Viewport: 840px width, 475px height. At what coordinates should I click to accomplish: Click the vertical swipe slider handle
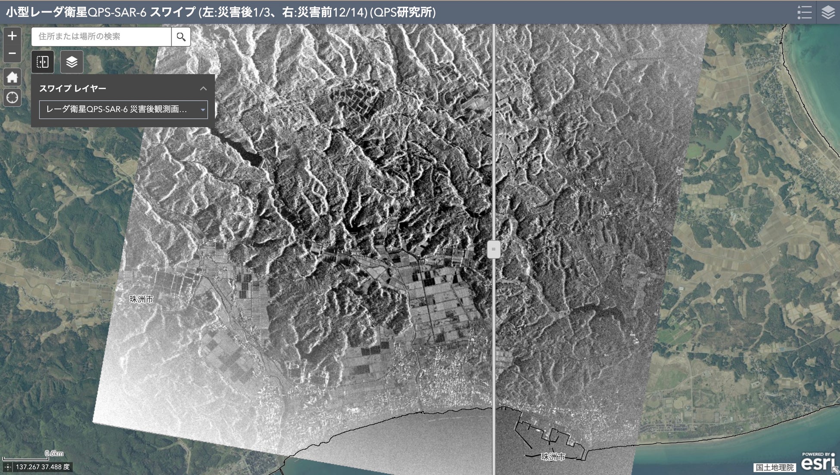pyautogui.click(x=494, y=249)
